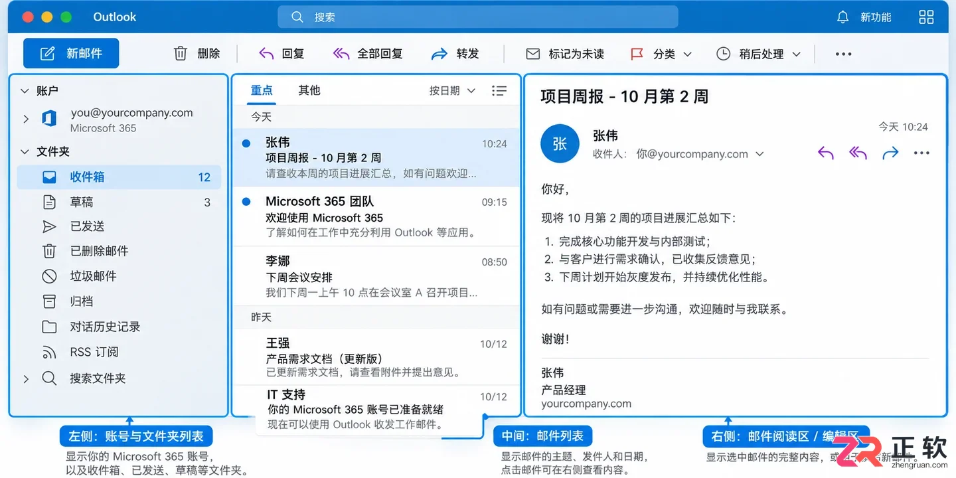956x478 pixels.
Task: Open the 按日期 sort dropdown
Action: [x=452, y=91]
